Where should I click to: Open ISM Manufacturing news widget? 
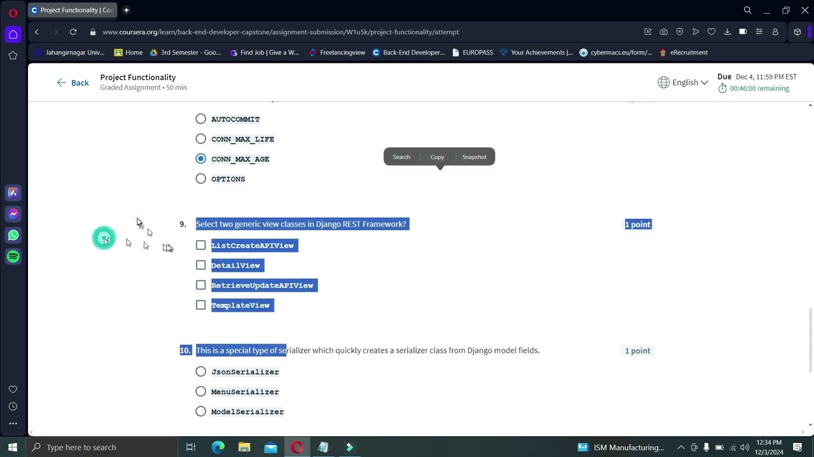click(x=621, y=447)
